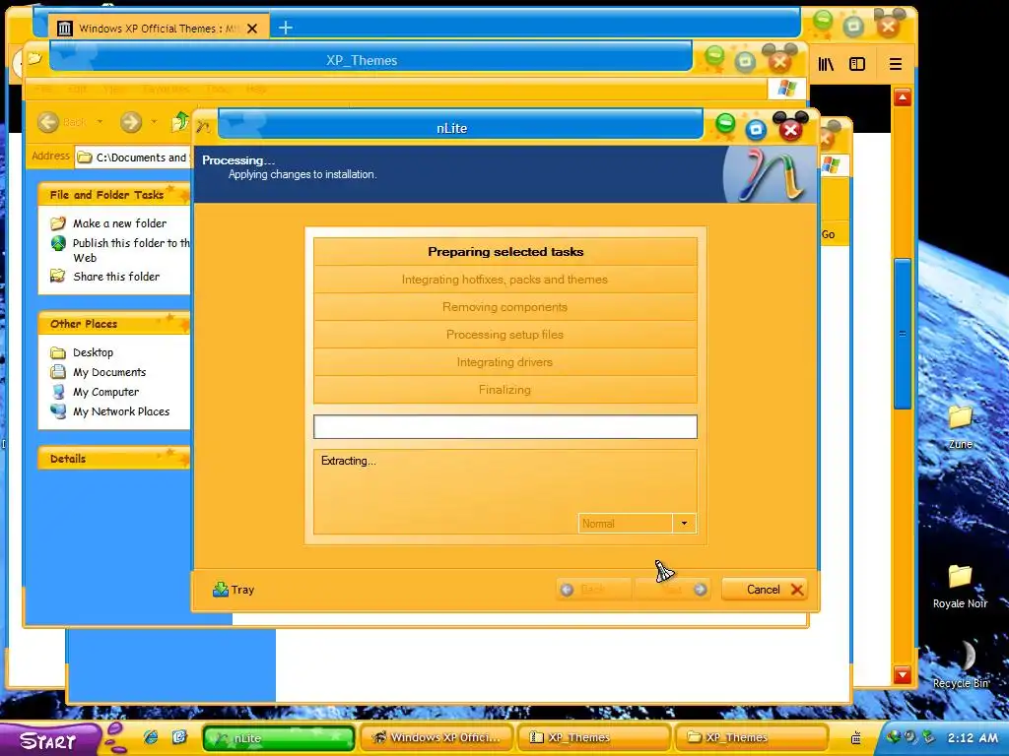Viewport: 1009px width, 756px height.
Task: Click the Address bar field in XP_Themes
Action: [133, 157]
